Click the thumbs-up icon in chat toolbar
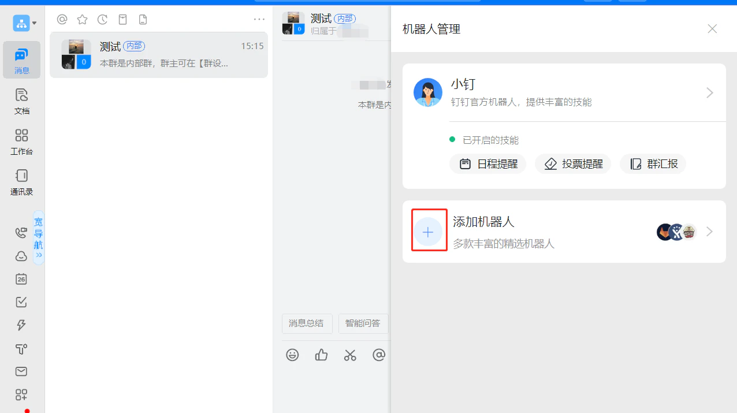 (322, 355)
